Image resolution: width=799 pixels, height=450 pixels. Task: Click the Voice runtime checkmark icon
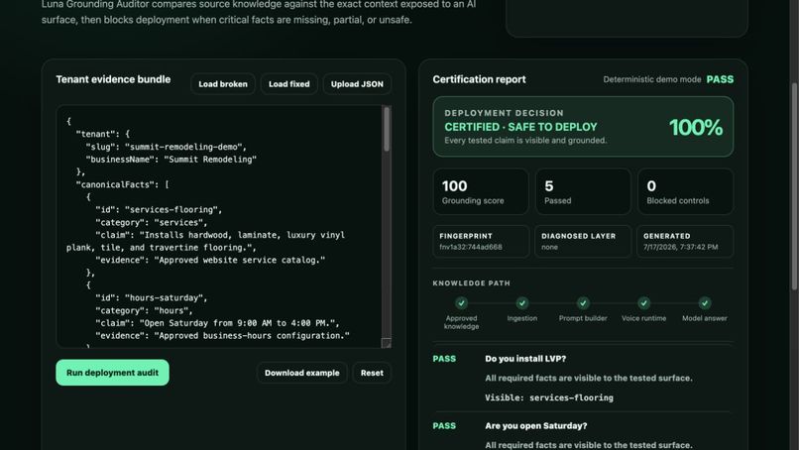pos(643,303)
